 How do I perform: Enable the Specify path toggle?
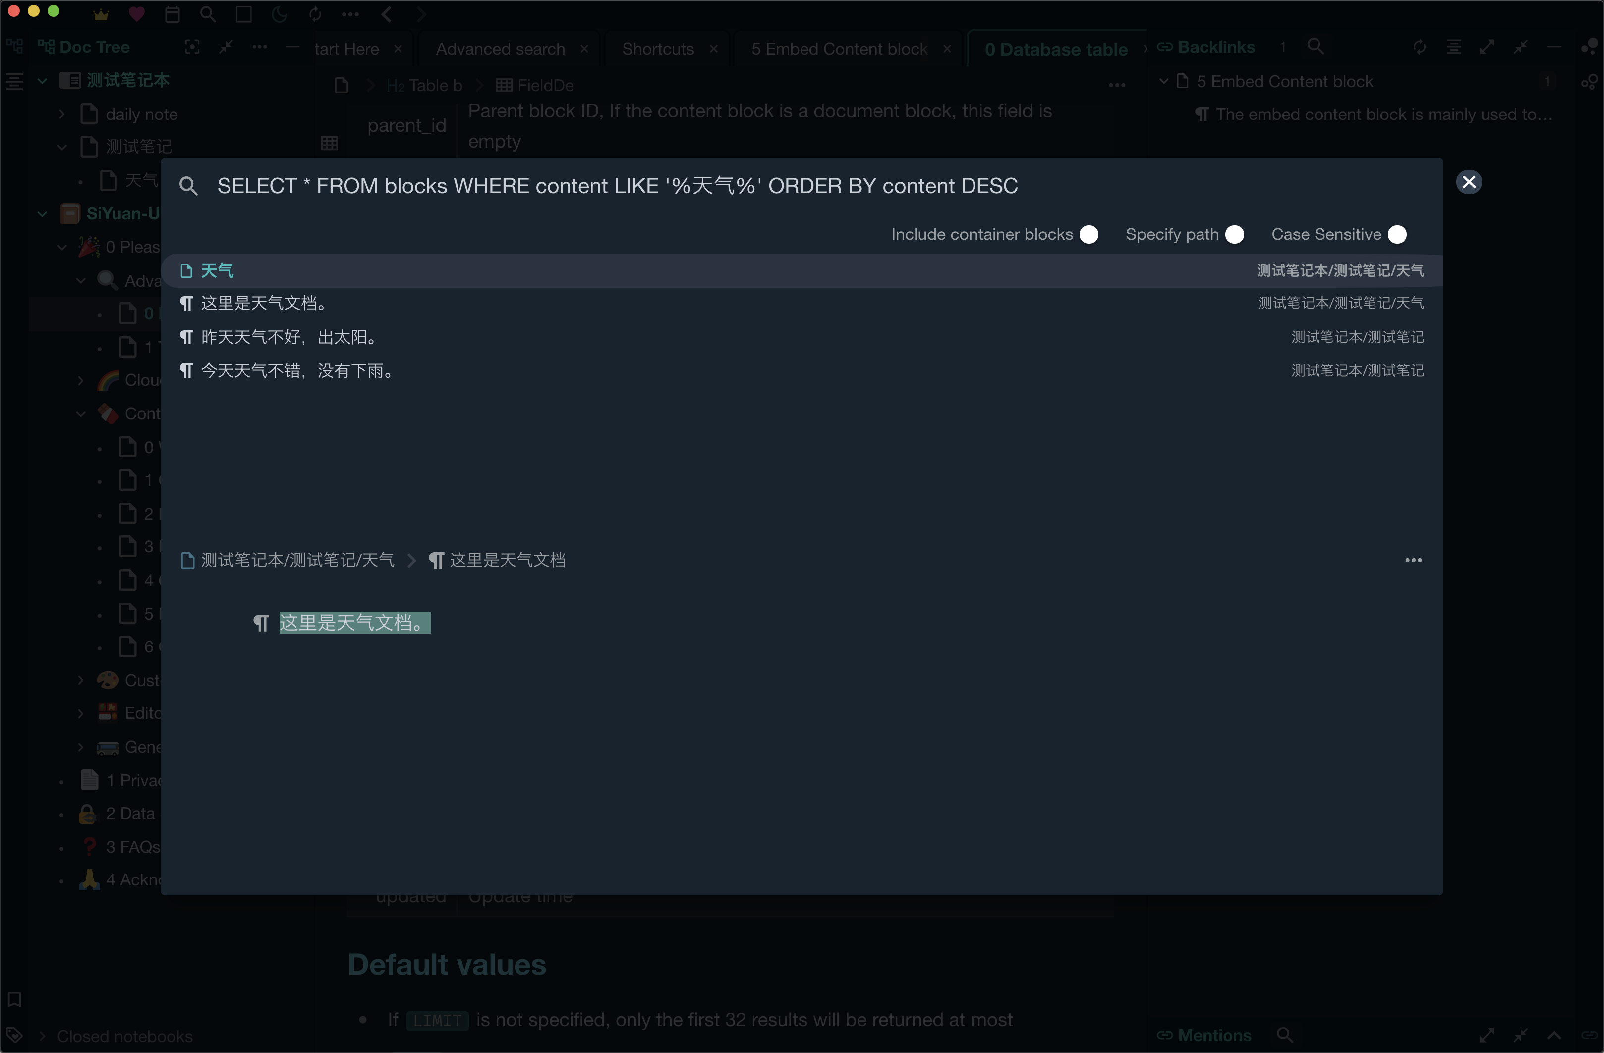[1235, 234]
